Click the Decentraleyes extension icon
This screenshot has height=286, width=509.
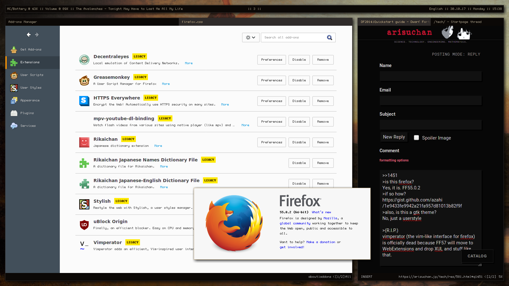[84, 60]
